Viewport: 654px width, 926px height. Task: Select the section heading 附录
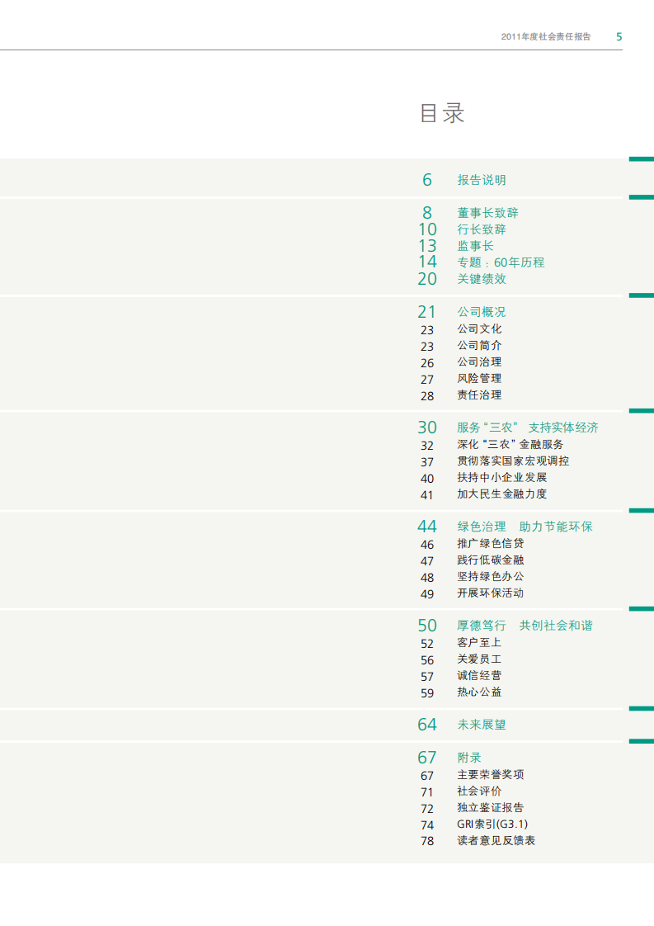tap(469, 758)
